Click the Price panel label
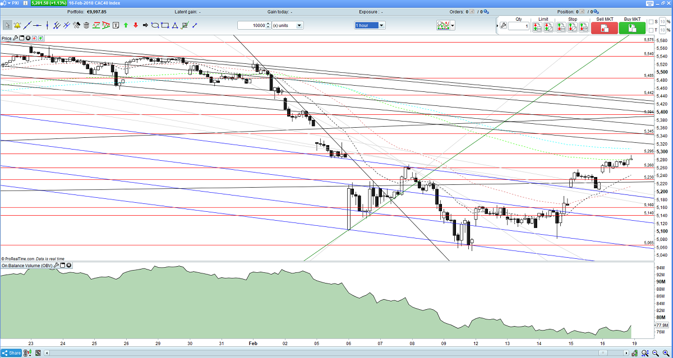The width and height of the screenshot is (673, 358). (x=6, y=38)
